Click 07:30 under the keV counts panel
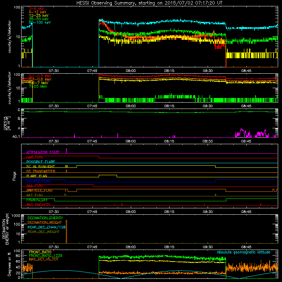 (x=54, y=71)
